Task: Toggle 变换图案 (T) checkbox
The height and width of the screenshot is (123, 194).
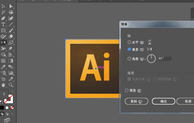Action: (155, 79)
